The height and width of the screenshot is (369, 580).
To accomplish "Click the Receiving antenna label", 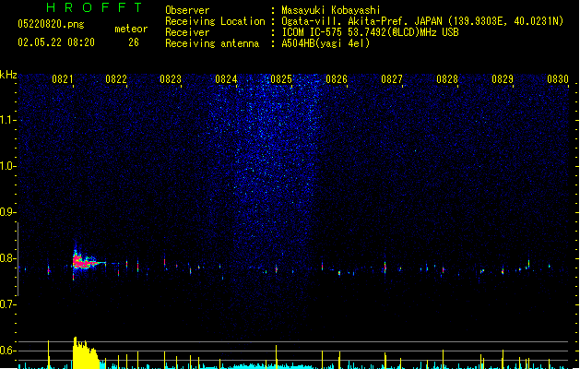I will click(x=212, y=43).
